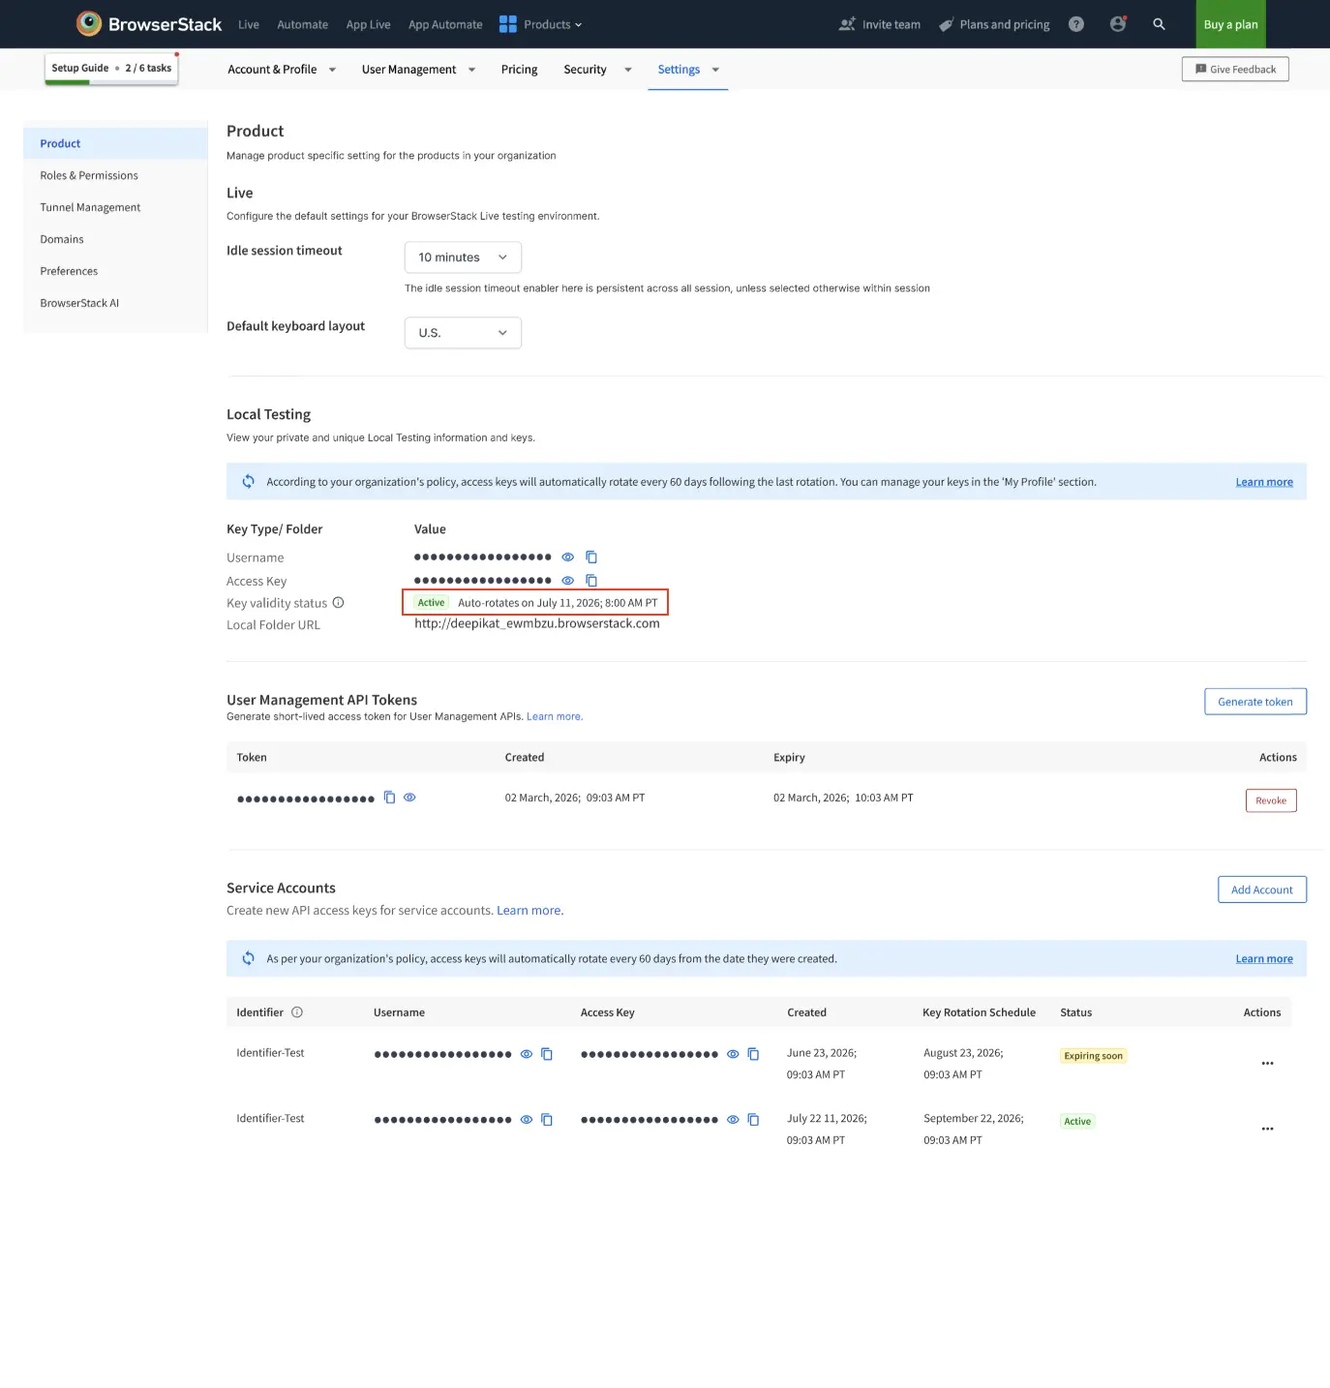The width and height of the screenshot is (1330, 1388).
Task: Click the search magnifier icon
Action: point(1159,24)
